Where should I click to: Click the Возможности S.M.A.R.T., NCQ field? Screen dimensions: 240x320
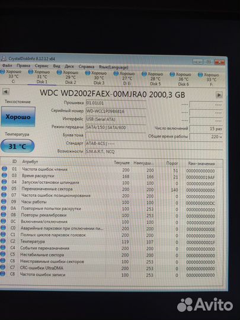154,152
